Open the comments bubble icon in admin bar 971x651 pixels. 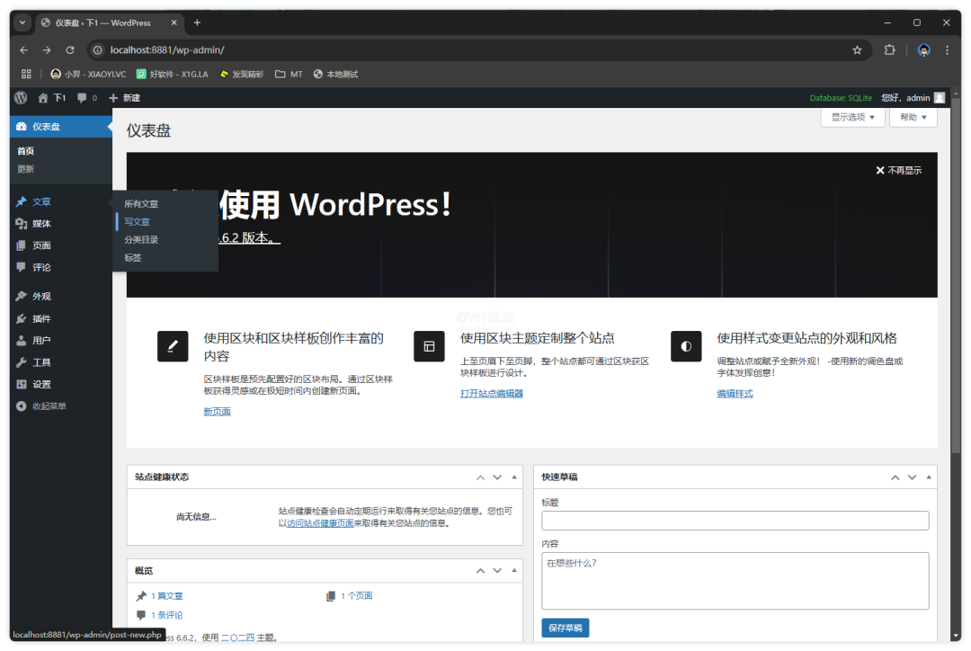pos(83,98)
